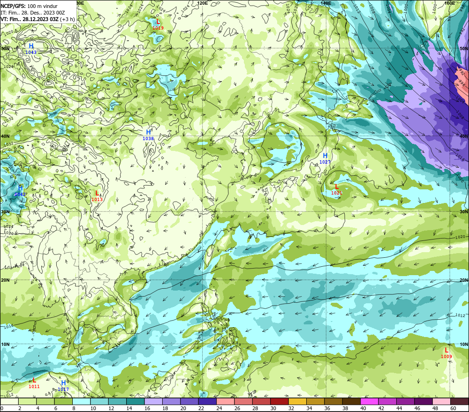This screenshot has width=469, height=412.
Task: Click the dark indigo legend swatch at 22
Action: (x=207, y=401)
